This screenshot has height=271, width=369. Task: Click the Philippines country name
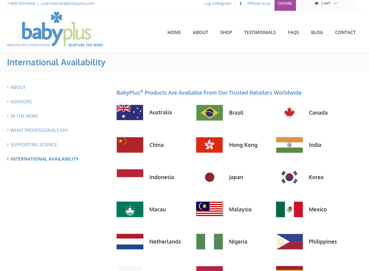[323, 242]
